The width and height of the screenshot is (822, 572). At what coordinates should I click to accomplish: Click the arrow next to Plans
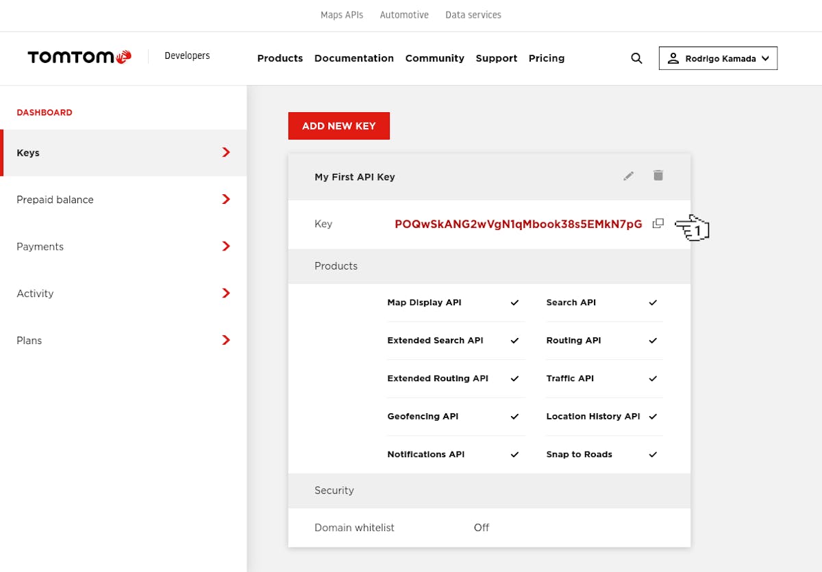(x=226, y=340)
